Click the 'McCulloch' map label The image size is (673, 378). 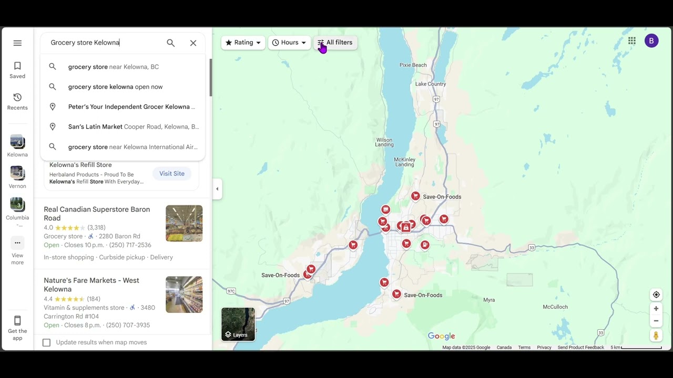555,307
